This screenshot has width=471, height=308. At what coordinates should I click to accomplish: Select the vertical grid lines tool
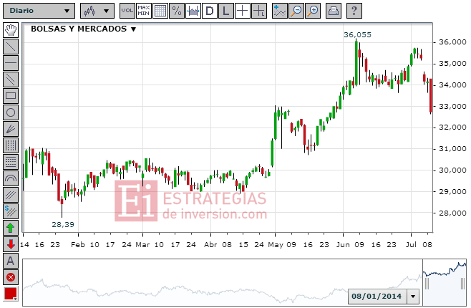click(11, 145)
